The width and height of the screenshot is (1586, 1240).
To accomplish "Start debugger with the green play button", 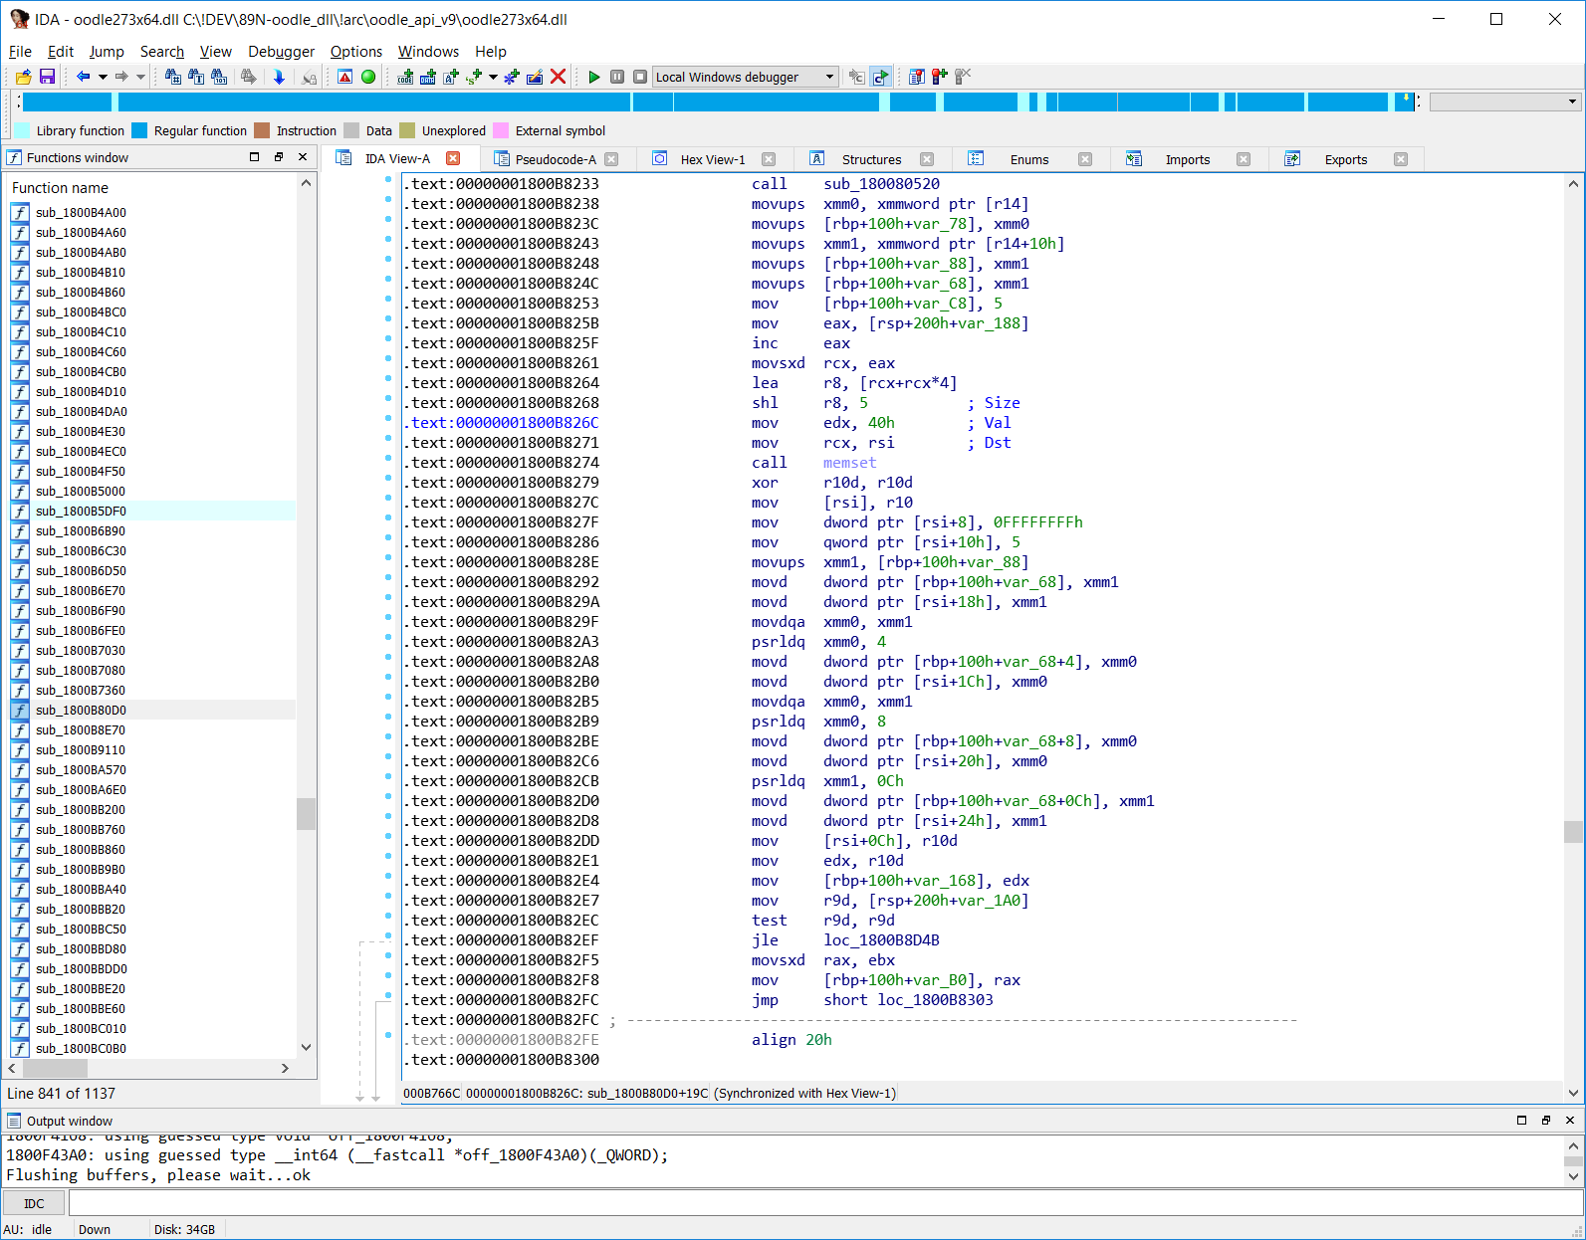I will 594,77.
